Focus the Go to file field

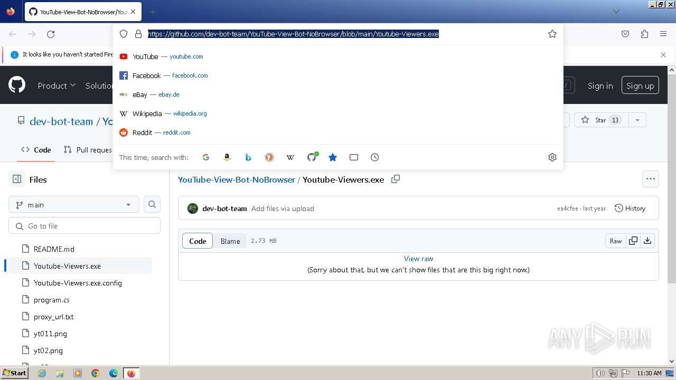pos(84,226)
